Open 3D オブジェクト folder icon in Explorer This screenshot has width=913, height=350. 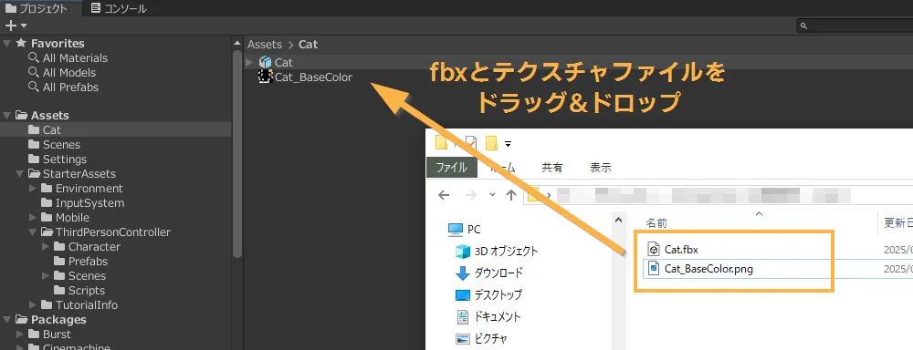tap(462, 252)
